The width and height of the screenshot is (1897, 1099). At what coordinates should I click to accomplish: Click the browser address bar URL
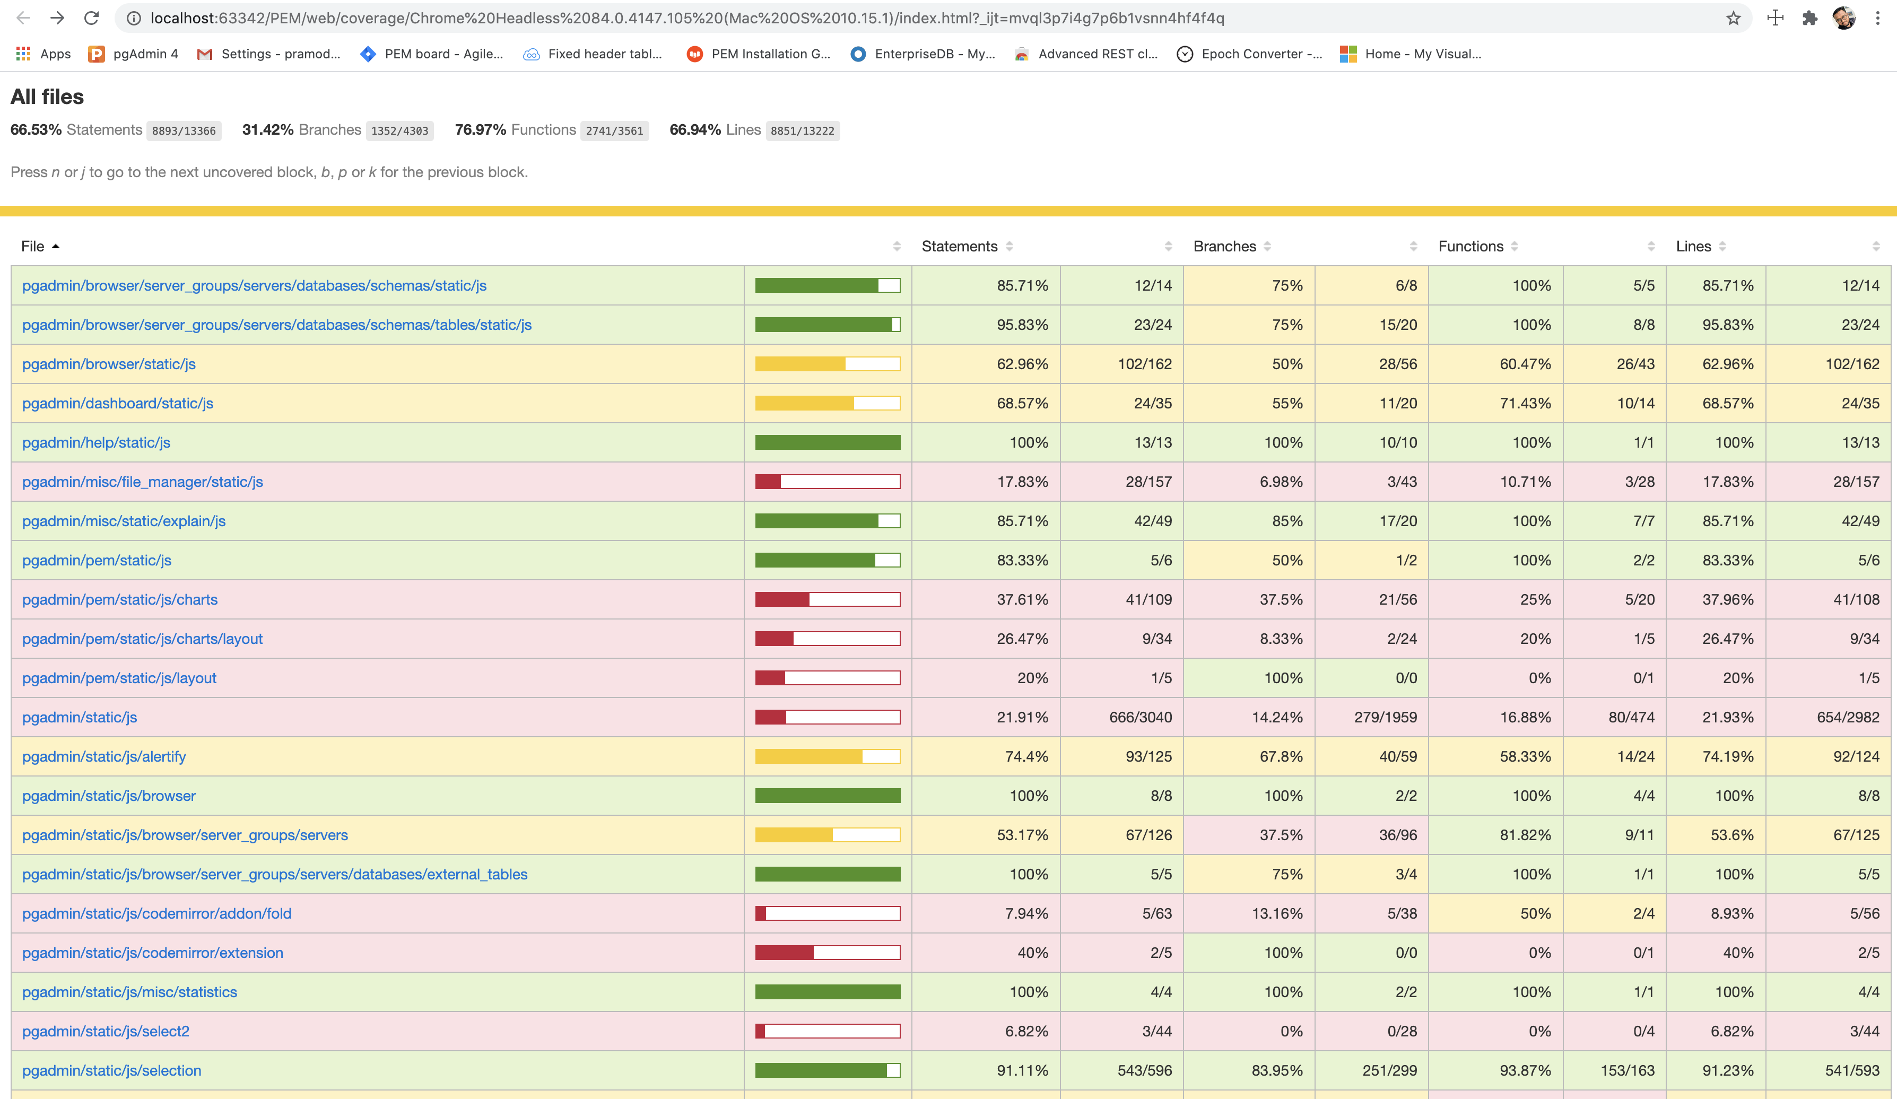pos(686,18)
